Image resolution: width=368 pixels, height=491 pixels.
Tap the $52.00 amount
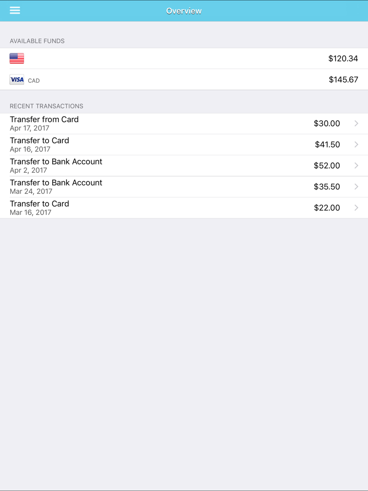327,166
